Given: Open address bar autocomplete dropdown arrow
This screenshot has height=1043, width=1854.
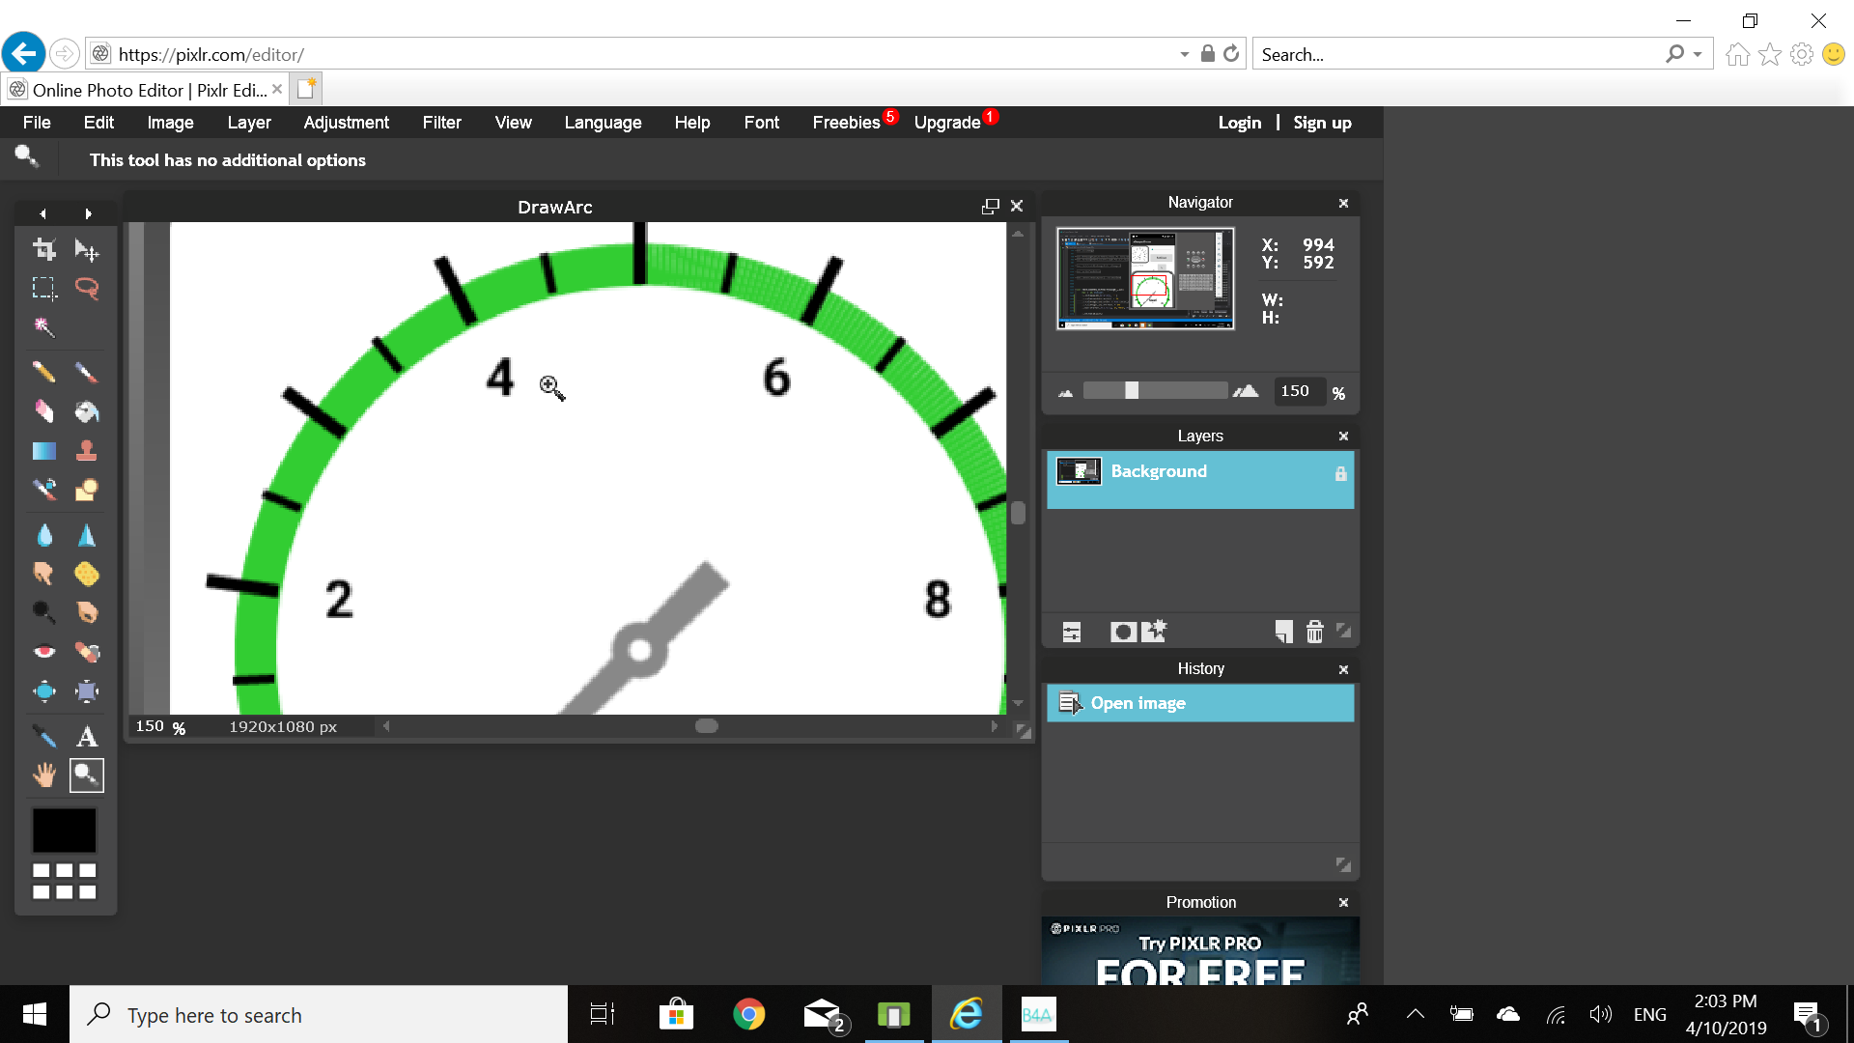Looking at the screenshot, I should [x=1184, y=55].
